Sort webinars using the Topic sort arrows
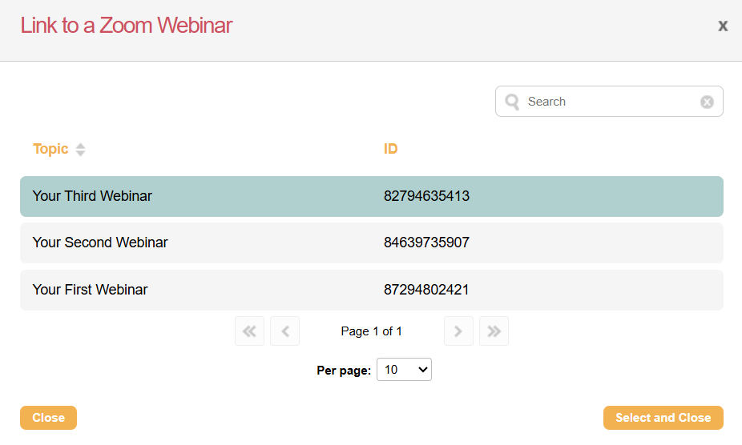 [x=80, y=150]
